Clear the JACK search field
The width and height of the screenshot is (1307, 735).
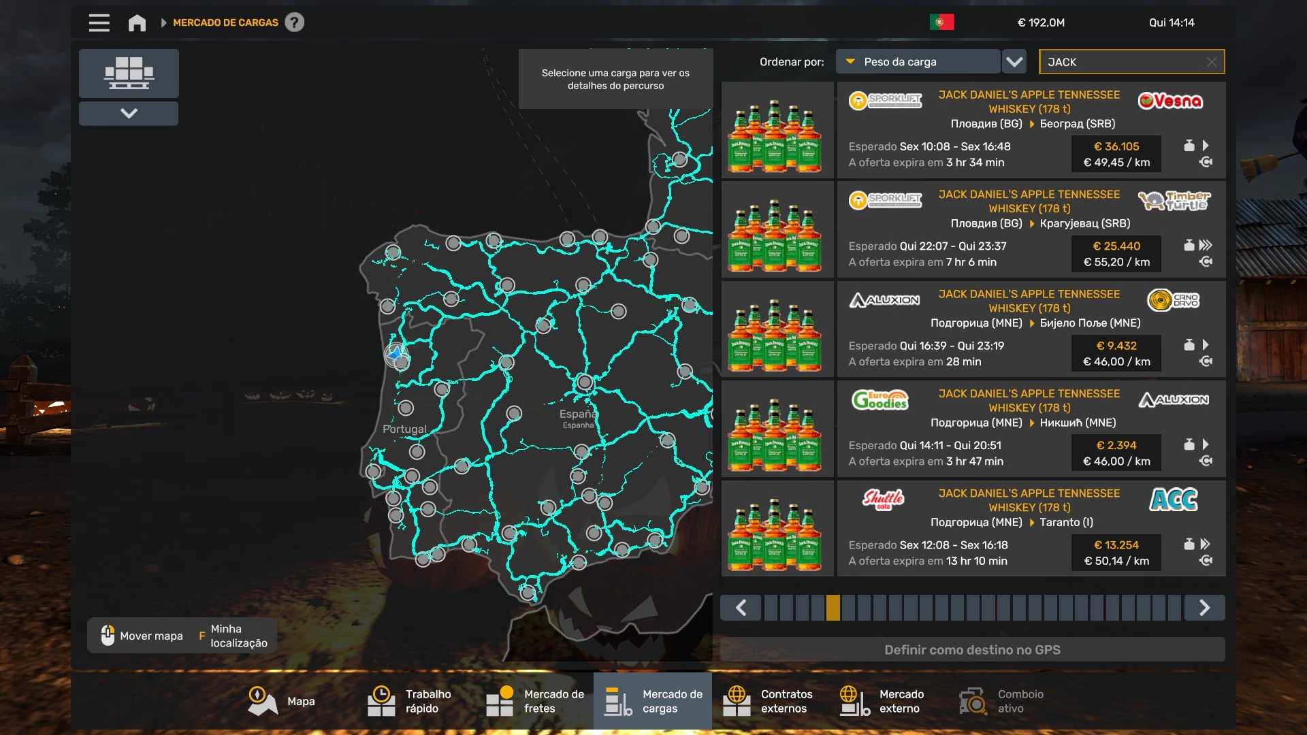tap(1211, 62)
